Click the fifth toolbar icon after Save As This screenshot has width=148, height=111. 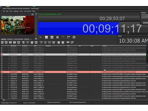point(19,43)
